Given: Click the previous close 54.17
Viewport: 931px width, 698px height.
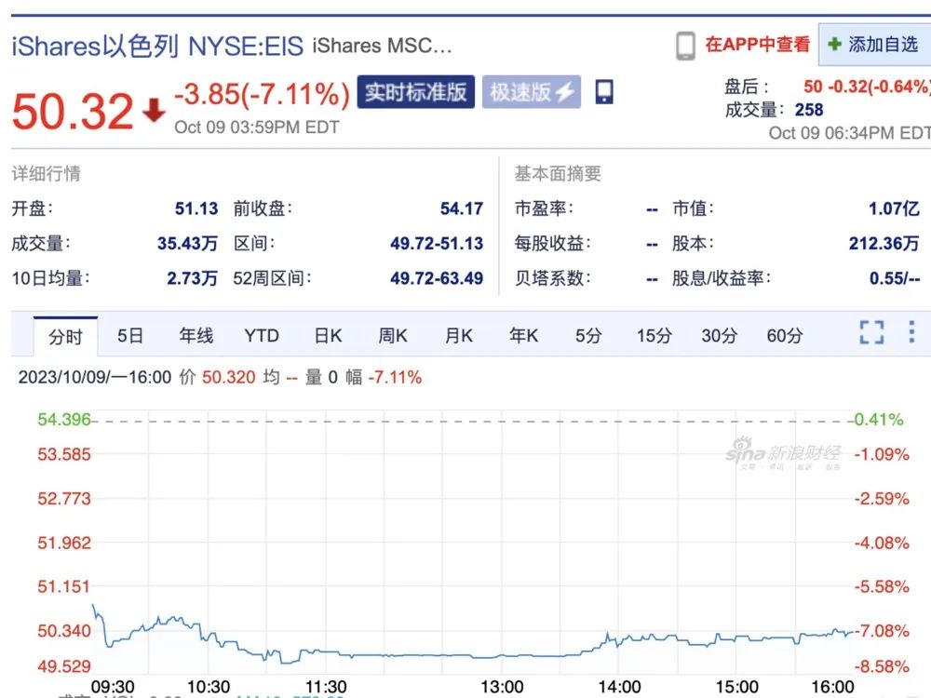Looking at the screenshot, I should pyautogui.click(x=462, y=208).
